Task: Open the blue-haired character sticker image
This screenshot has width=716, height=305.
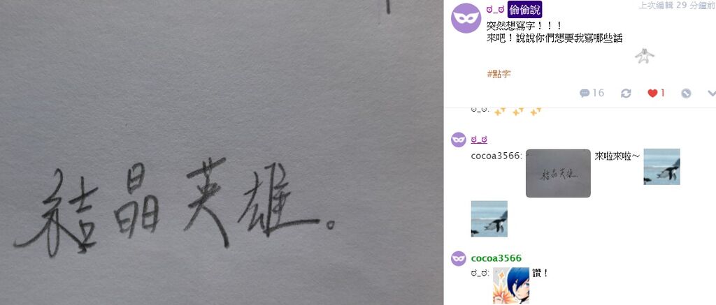Action: tap(511, 285)
